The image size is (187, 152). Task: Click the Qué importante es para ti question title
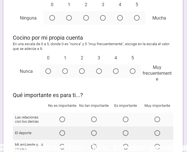click(x=48, y=95)
